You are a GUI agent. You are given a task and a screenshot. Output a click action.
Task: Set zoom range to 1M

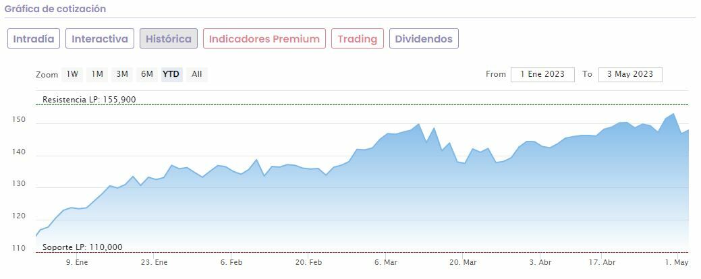tap(97, 74)
